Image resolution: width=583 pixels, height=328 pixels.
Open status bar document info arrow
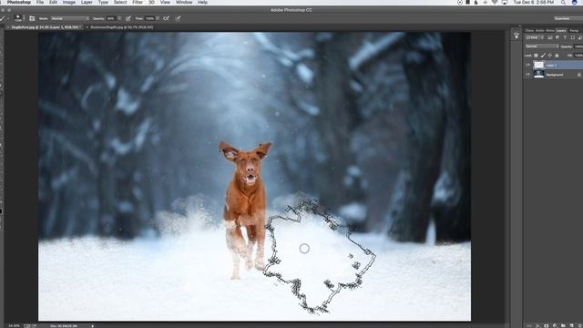click(93, 326)
